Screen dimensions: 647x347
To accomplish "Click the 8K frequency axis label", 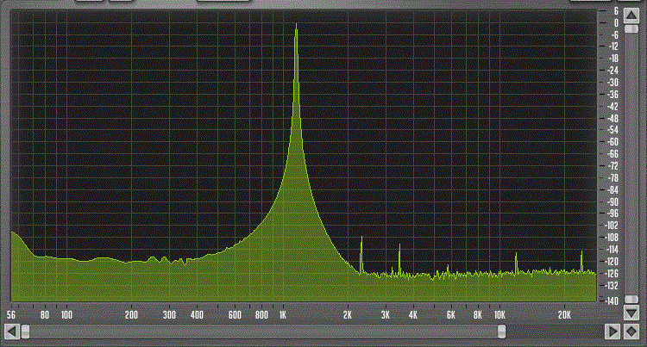I will coord(477,315).
